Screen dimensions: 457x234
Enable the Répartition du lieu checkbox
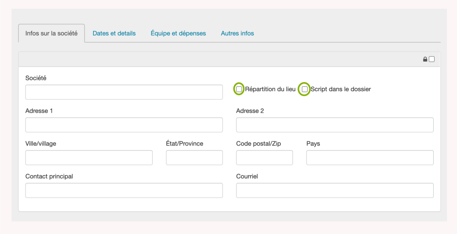pyautogui.click(x=239, y=89)
